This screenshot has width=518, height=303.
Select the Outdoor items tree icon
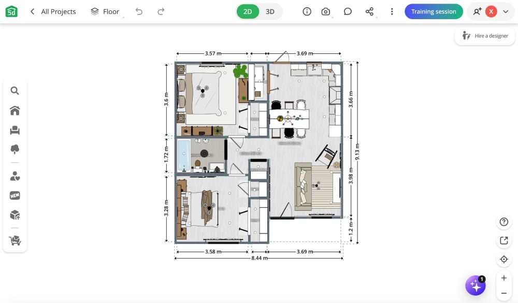pos(15,149)
